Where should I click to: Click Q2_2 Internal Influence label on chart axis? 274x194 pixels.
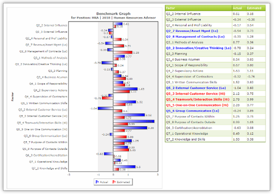tap(52, 25)
